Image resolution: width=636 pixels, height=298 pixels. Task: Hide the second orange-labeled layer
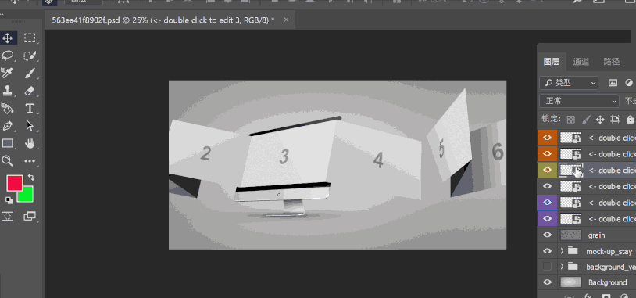click(547, 154)
